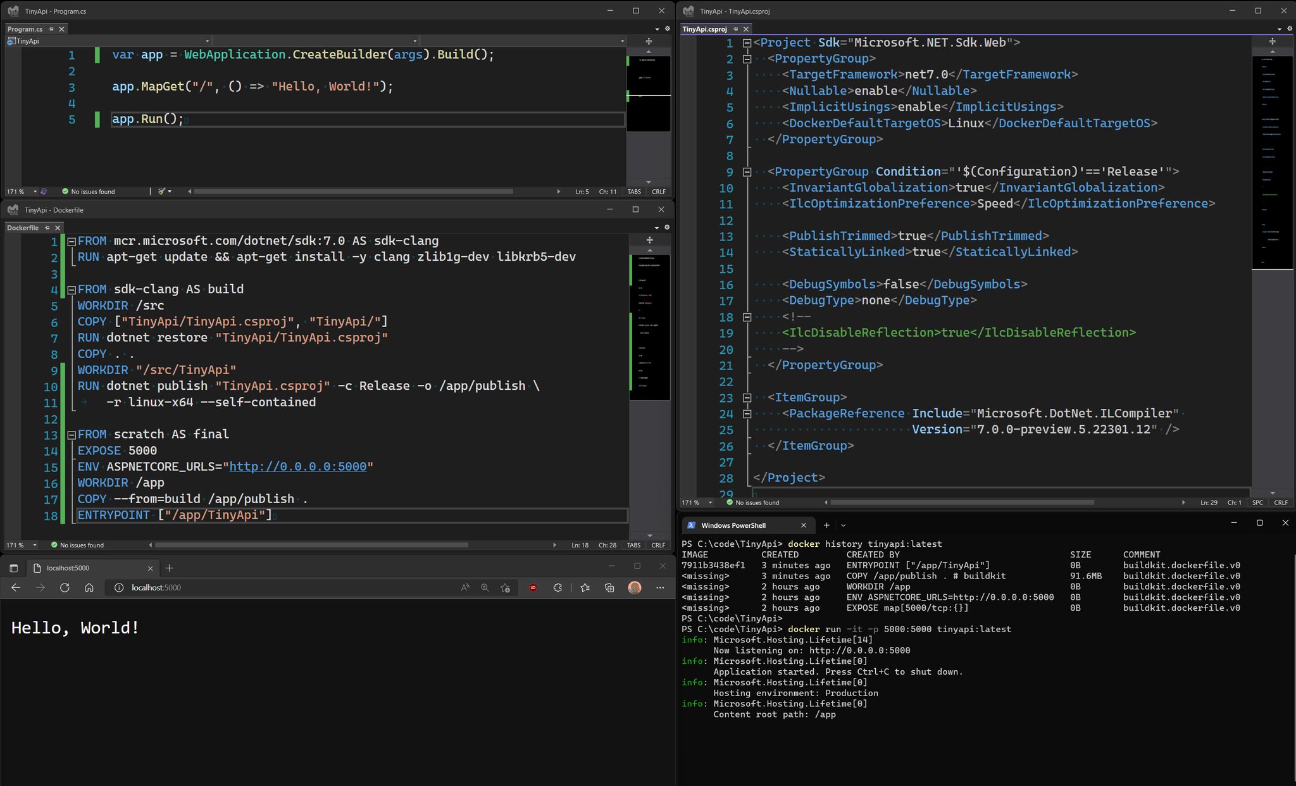Collapse the Project element on line 1
The image size is (1296, 786).
click(747, 43)
